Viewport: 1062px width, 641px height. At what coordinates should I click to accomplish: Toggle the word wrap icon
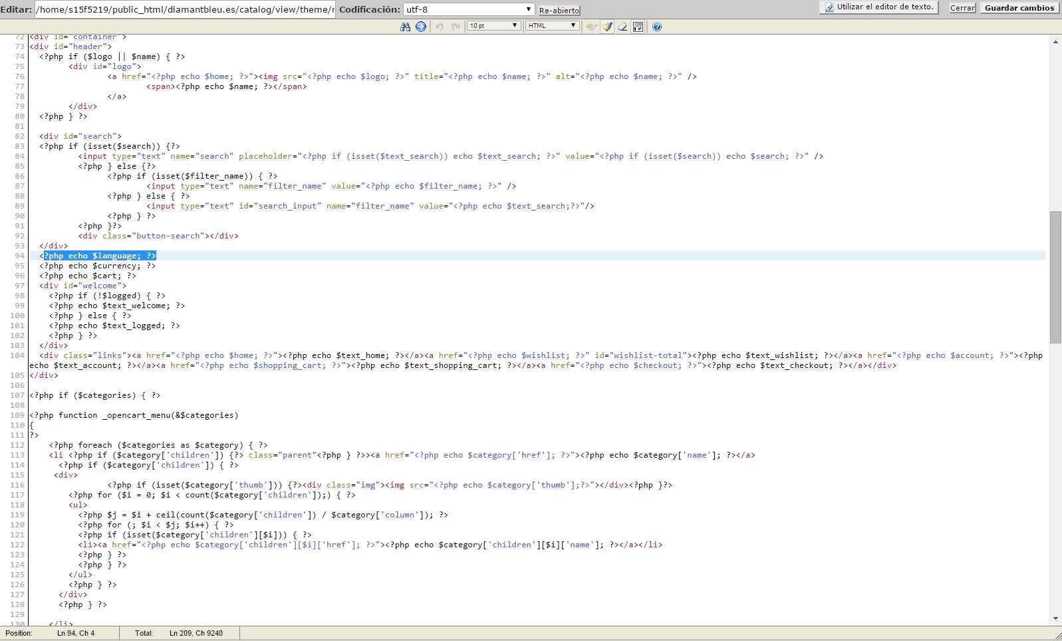(638, 27)
